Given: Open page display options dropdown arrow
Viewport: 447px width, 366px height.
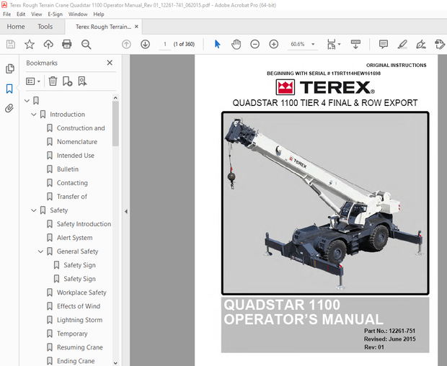Looking at the screenshot, I should pos(339,44).
